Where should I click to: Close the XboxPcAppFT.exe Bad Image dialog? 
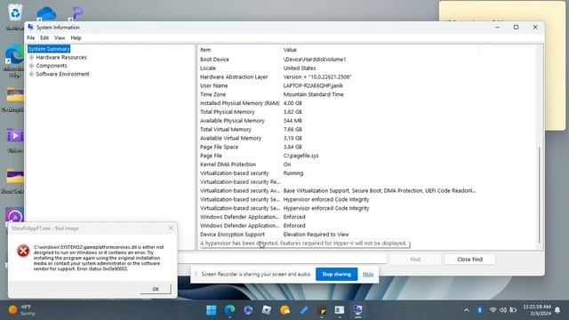171,228
